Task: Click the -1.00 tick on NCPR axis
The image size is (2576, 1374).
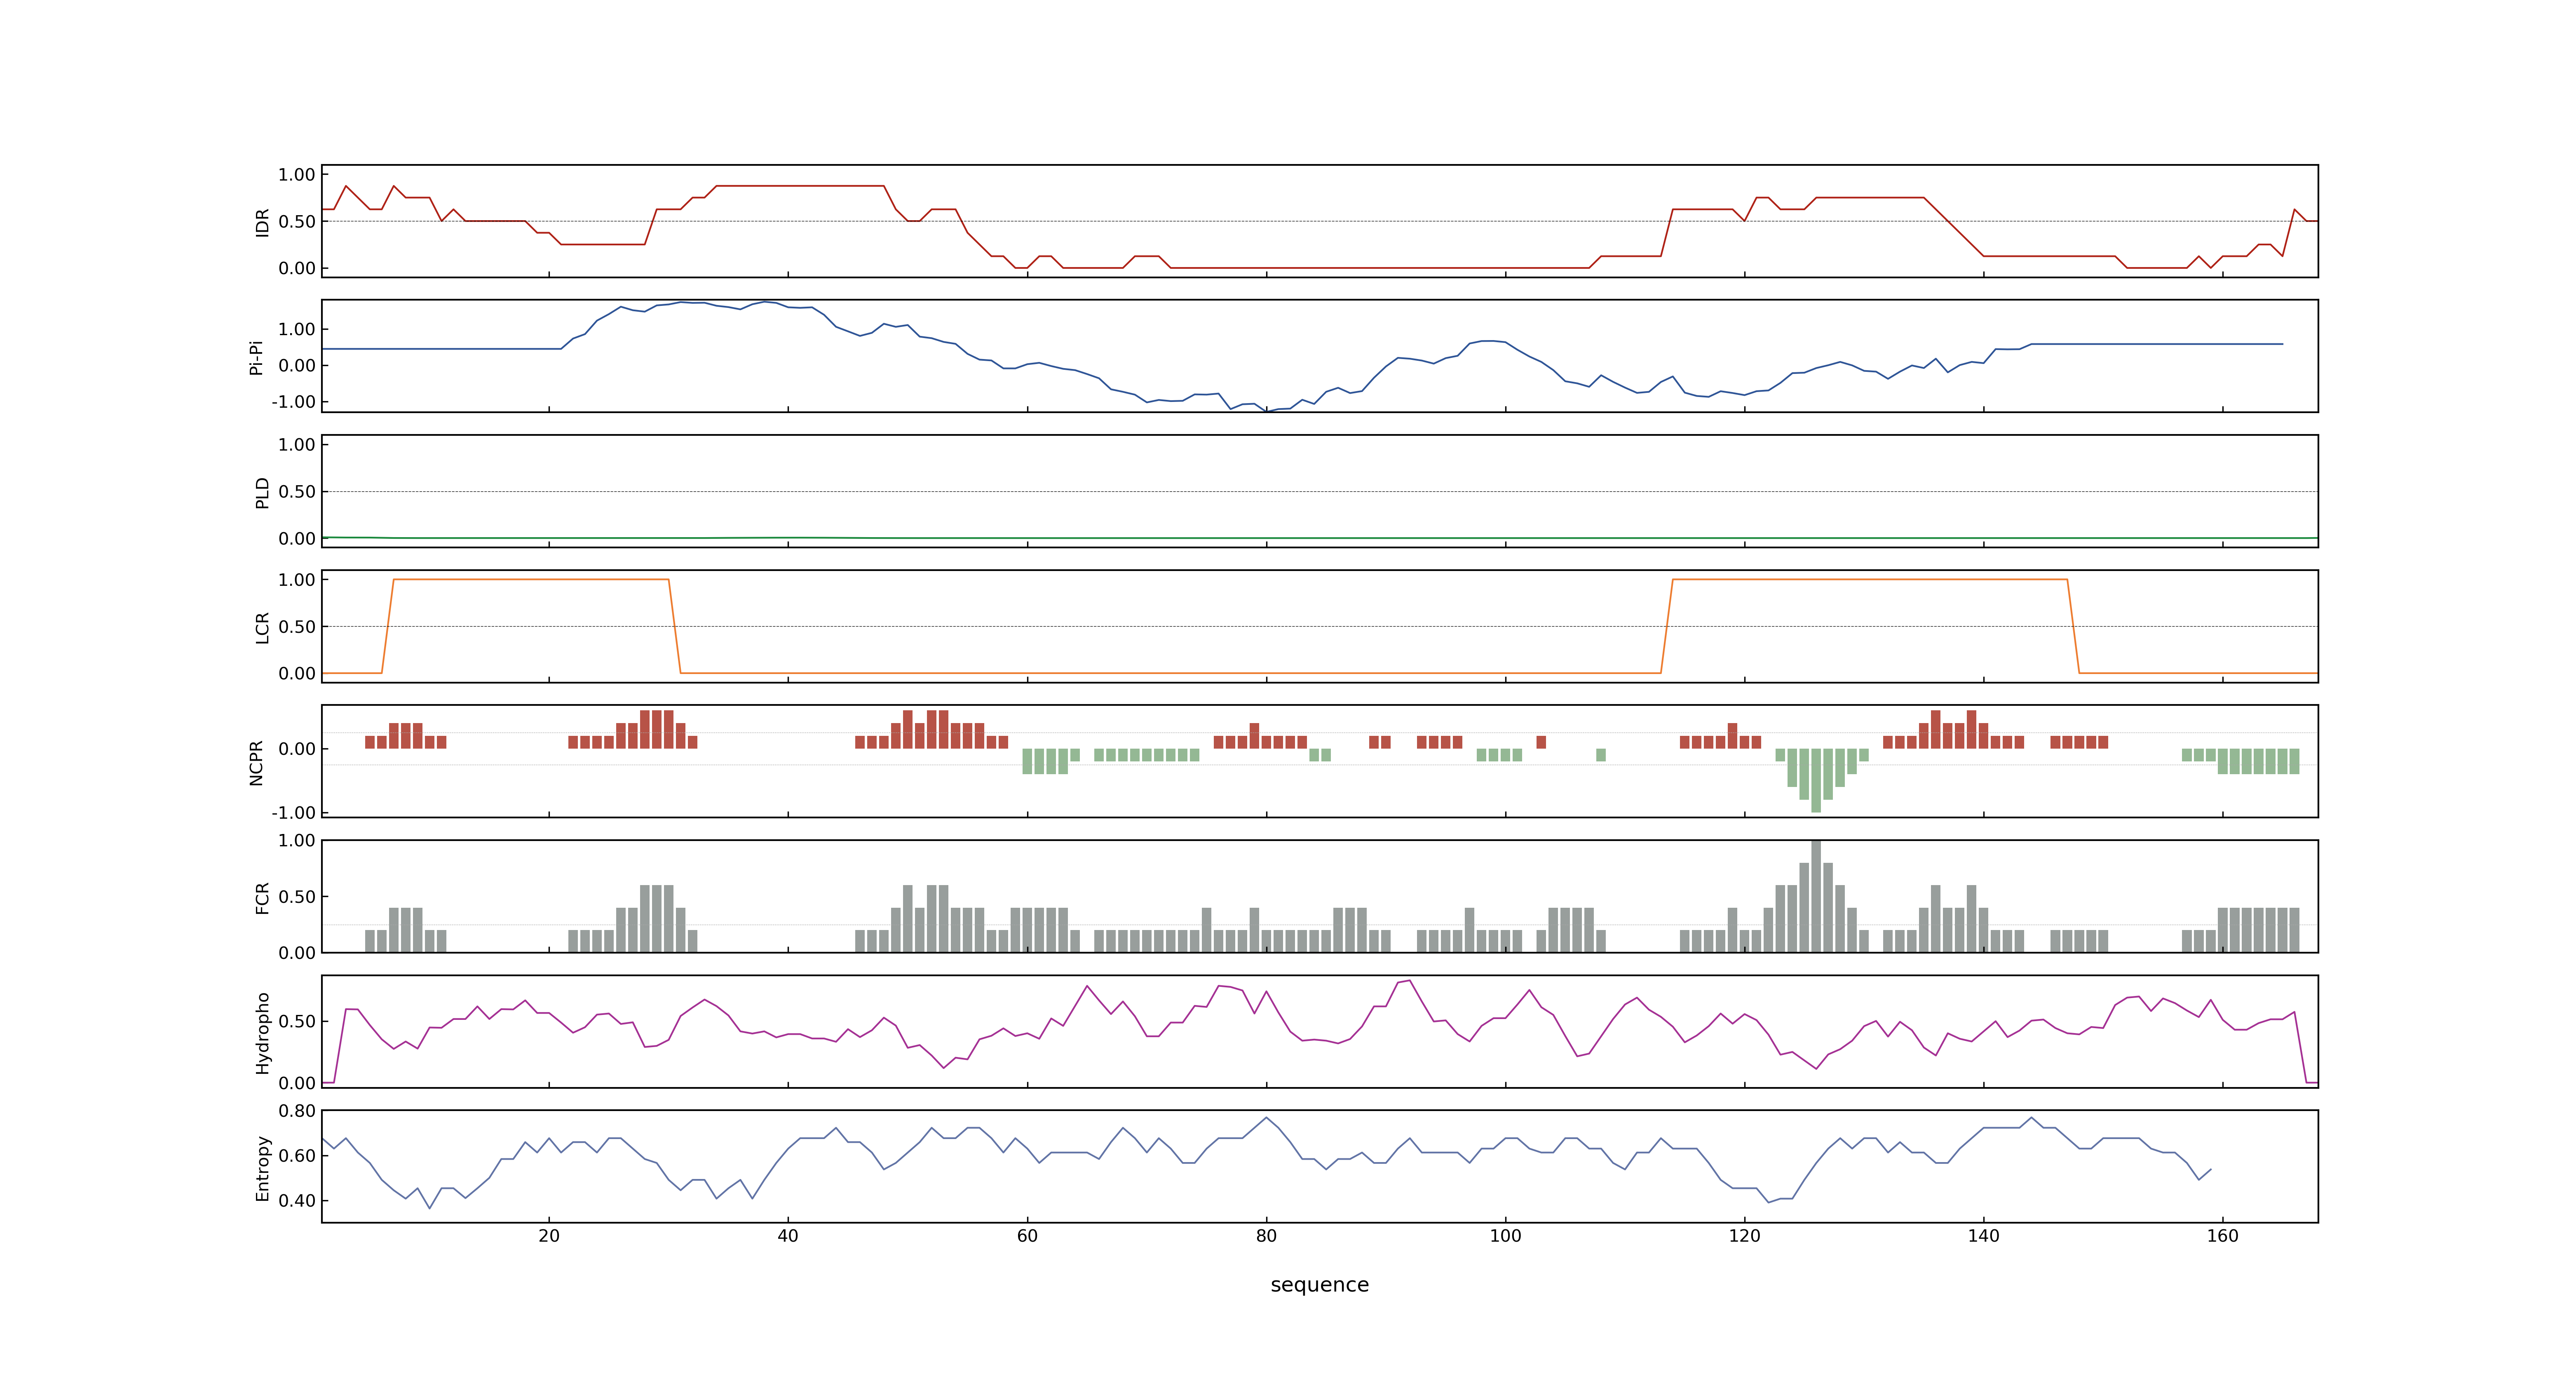Action: point(293,813)
